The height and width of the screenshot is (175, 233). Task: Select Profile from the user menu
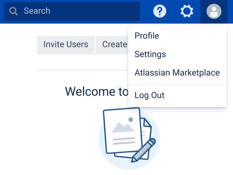147,36
